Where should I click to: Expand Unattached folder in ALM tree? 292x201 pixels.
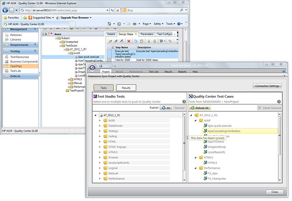[60, 42]
